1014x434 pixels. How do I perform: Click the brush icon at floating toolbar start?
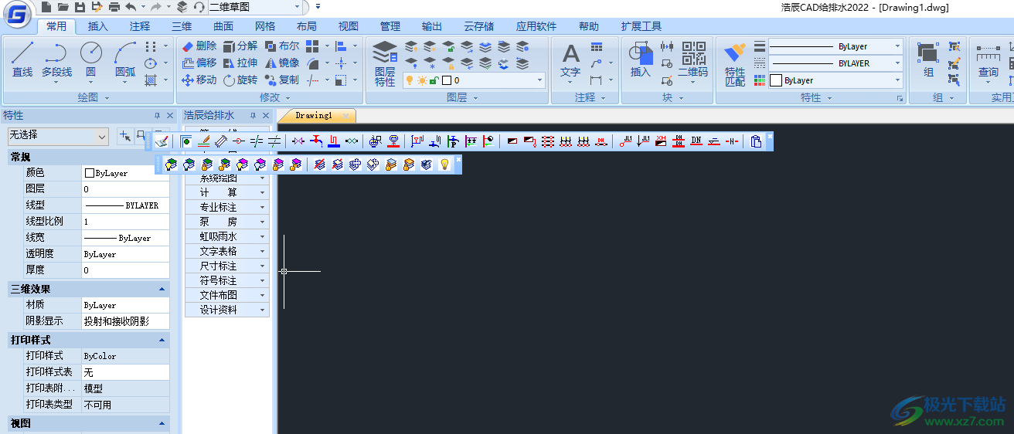(162, 141)
